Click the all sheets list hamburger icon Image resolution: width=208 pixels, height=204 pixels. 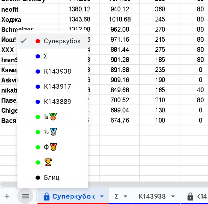pyautogui.click(x=25, y=196)
